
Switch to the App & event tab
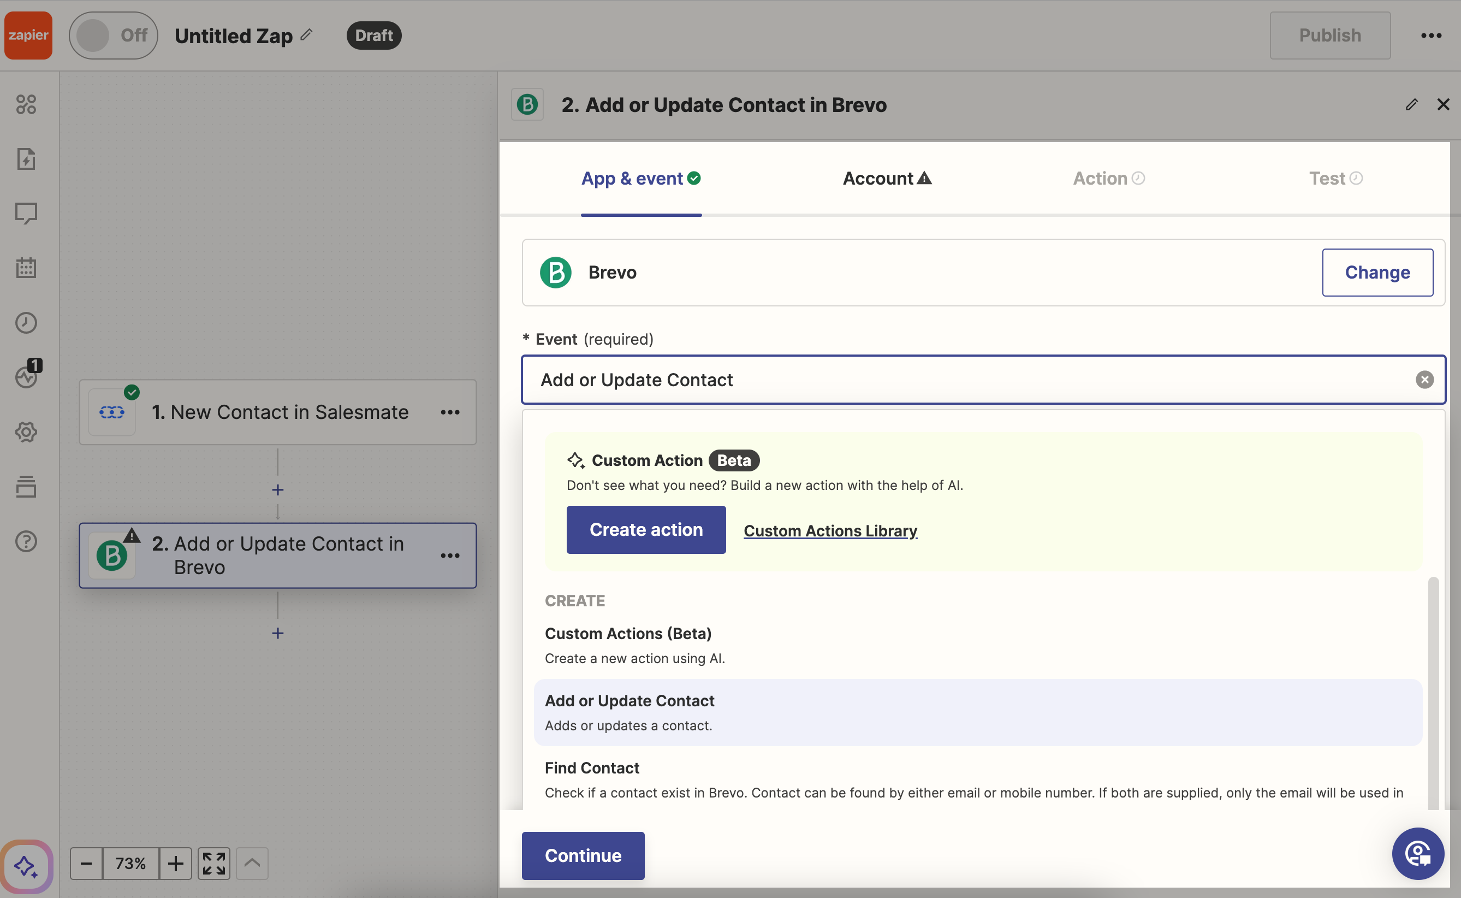click(640, 178)
